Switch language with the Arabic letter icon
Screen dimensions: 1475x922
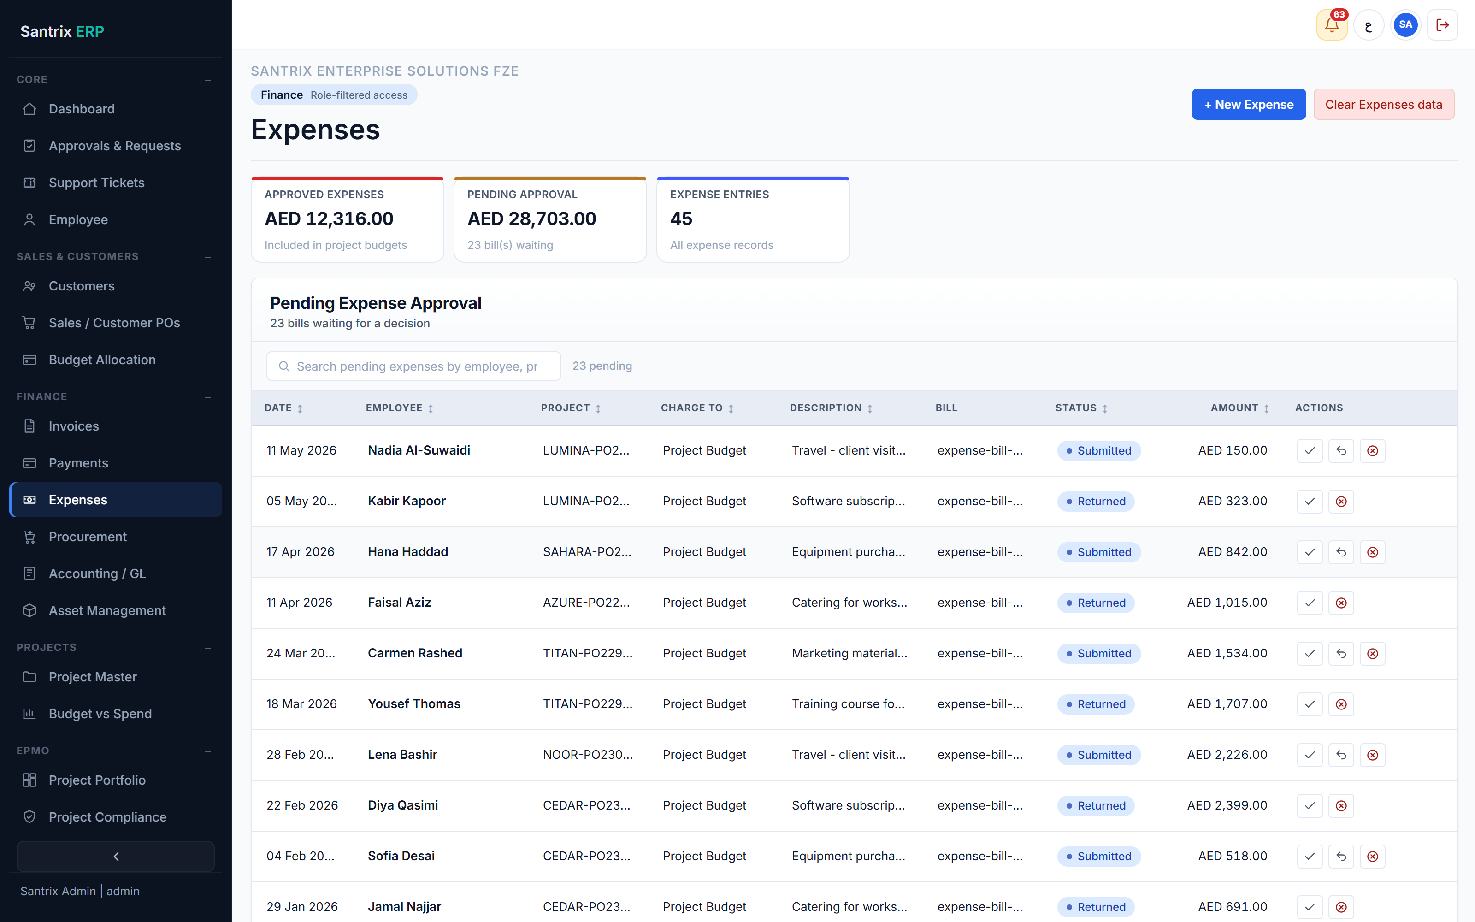point(1369,25)
